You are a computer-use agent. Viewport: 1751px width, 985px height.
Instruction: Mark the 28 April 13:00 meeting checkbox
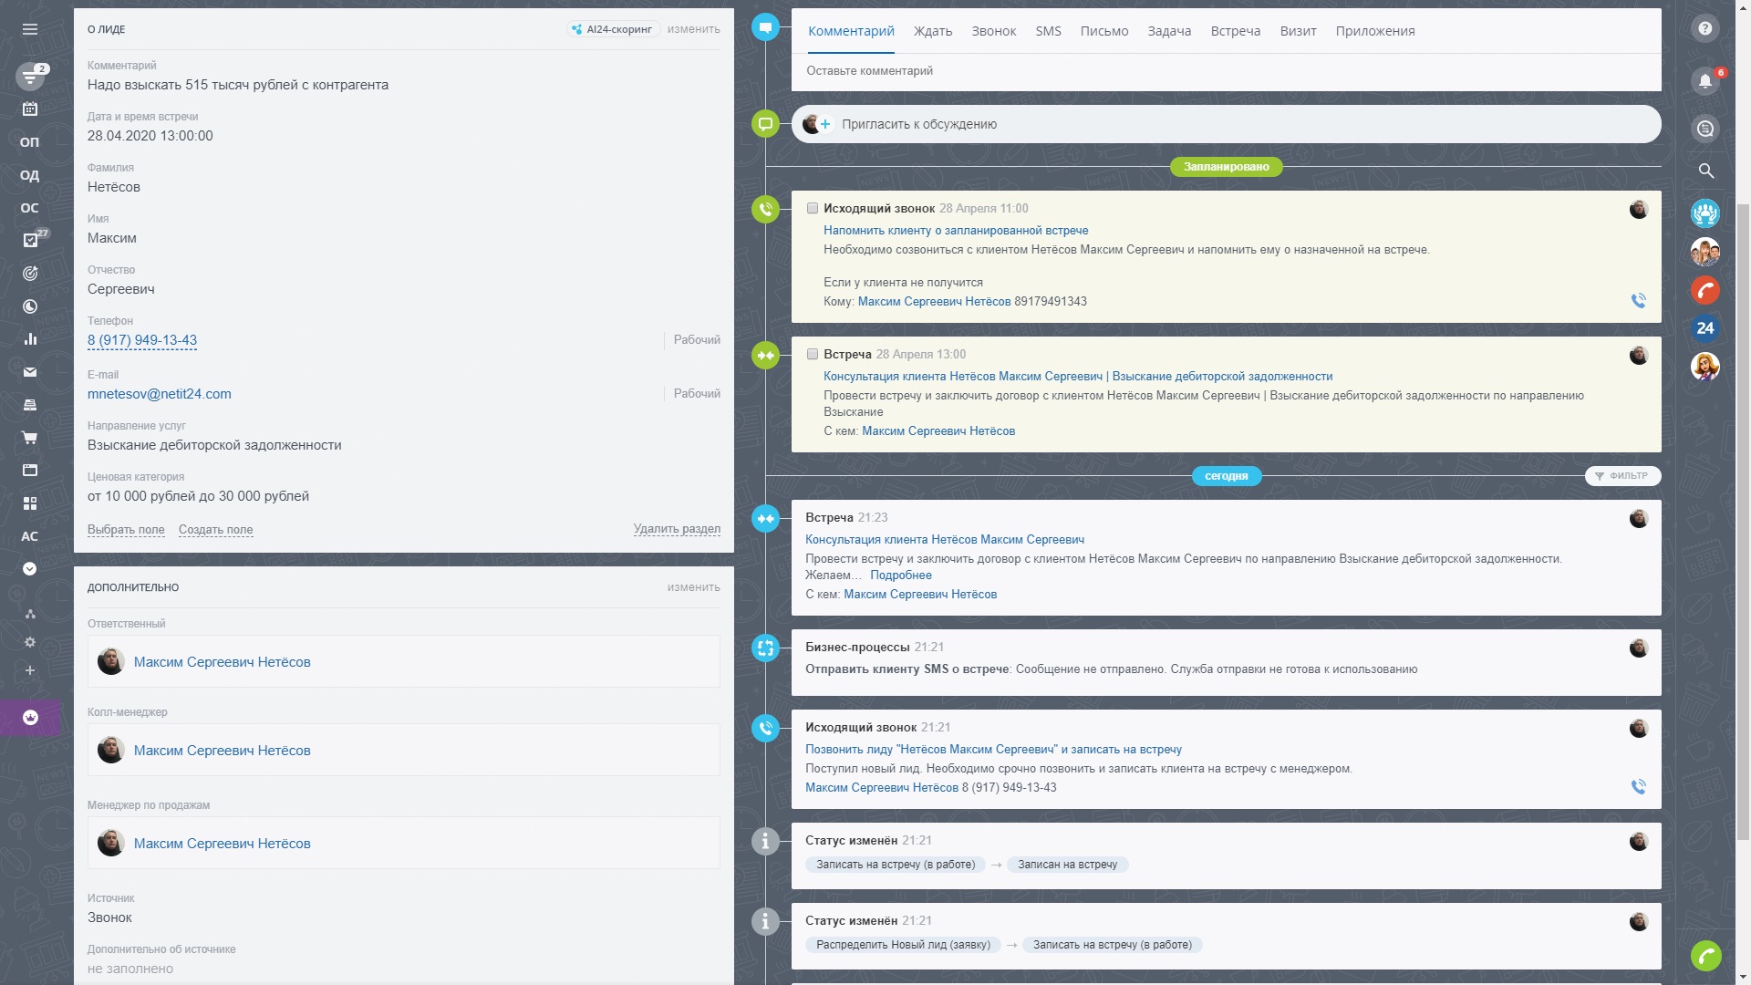812,354
